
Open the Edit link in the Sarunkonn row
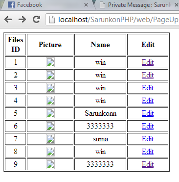click(148, 113)
